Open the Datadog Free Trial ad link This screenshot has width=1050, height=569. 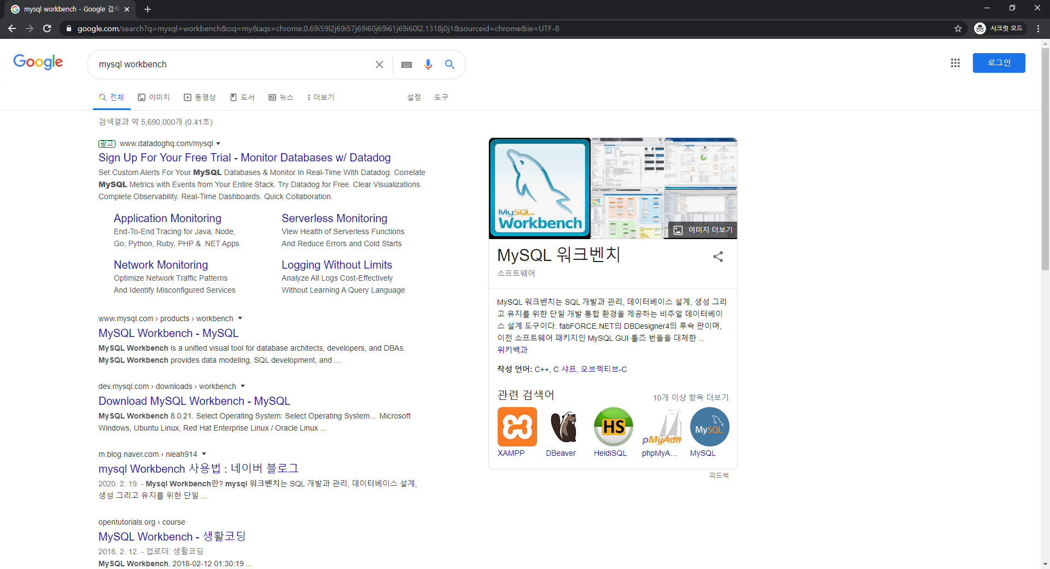pos(244,158)
